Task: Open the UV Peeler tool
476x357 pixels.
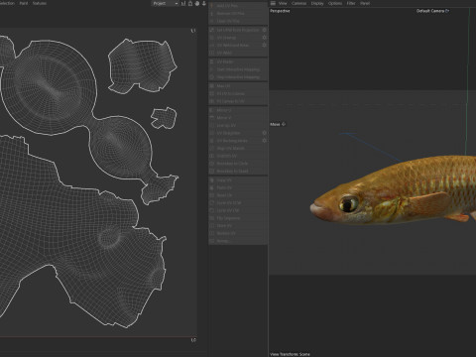Action: [x=238, y=61]
